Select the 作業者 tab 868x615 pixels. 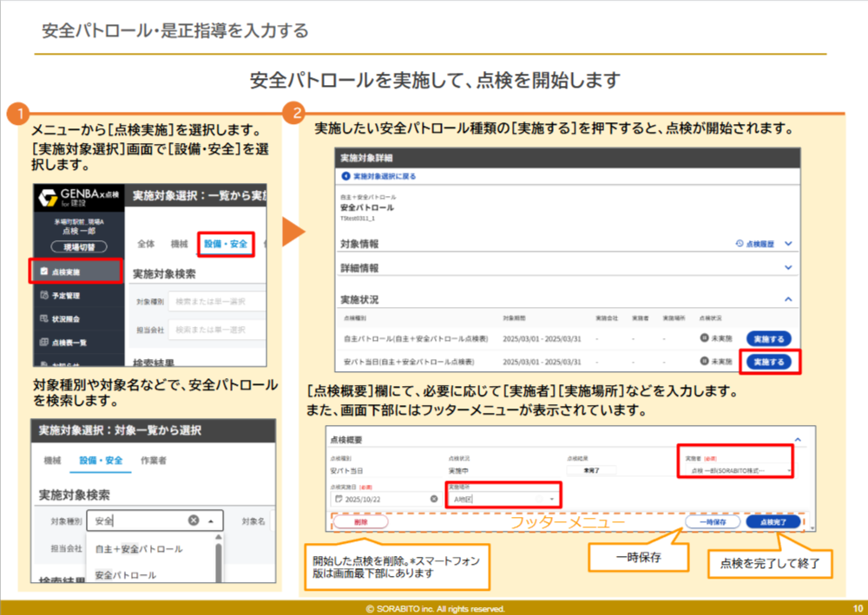click(x=154, y=461)
